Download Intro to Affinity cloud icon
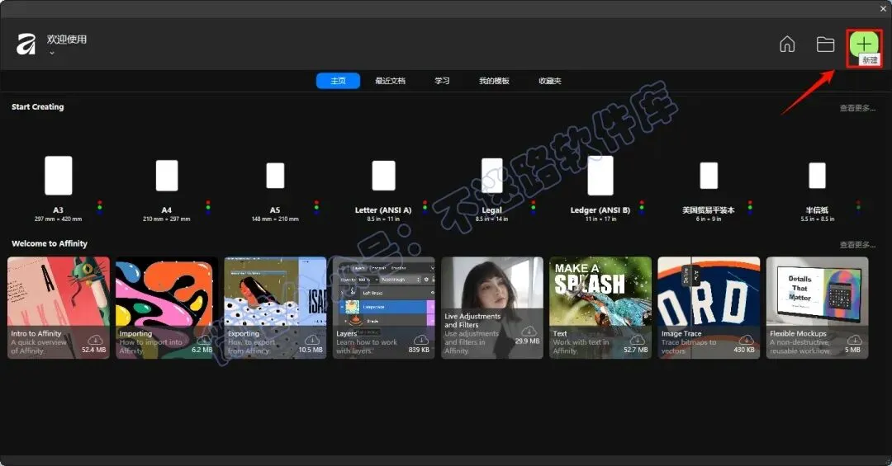 pos(94,340)
